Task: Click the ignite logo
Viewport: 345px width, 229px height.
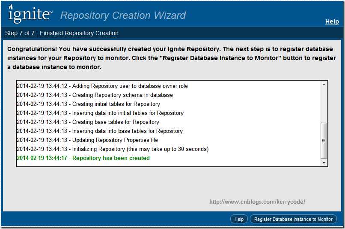Action: pyautogui.click(x=30, y=14)
